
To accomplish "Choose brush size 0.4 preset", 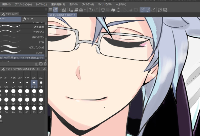I will pyautogui.click(x=41, y=76).
